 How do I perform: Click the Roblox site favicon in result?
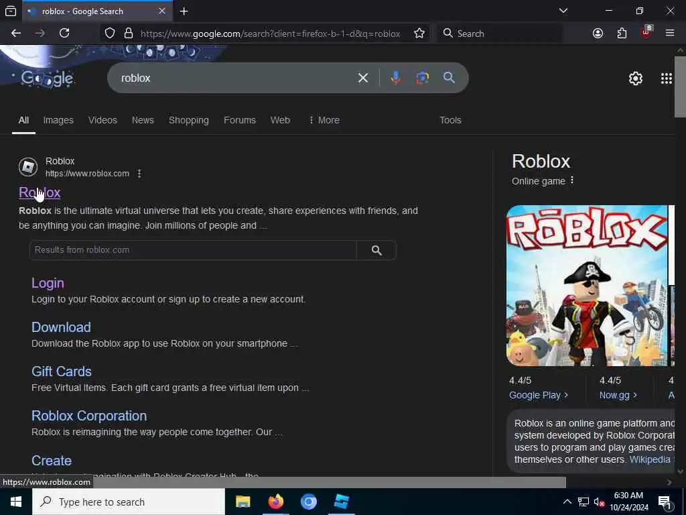click(28, 167)
